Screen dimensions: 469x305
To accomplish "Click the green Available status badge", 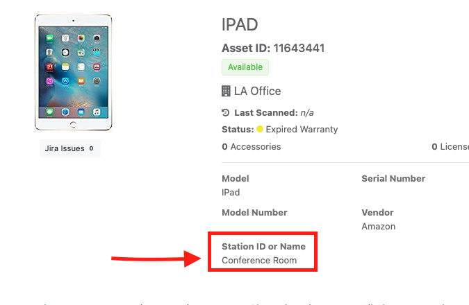I will pos(245,67).
